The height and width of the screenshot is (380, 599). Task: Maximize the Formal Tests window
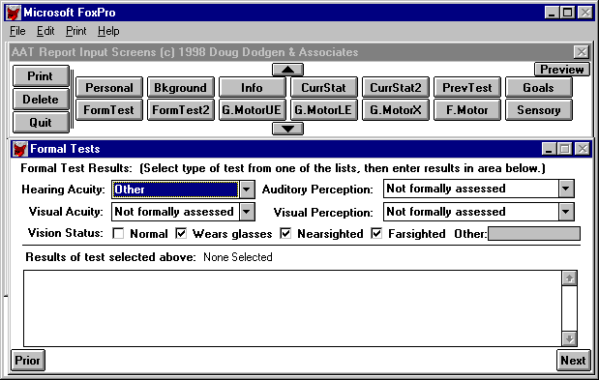(x=565, y=148)
